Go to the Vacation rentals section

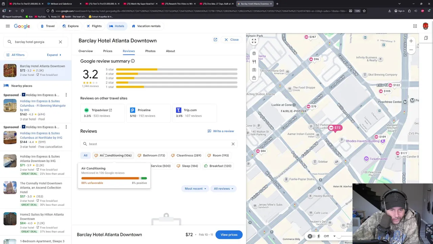(146, 26)
